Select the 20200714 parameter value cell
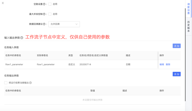The height and width of the screenshot is (111, 192). (x=85, y=64)
